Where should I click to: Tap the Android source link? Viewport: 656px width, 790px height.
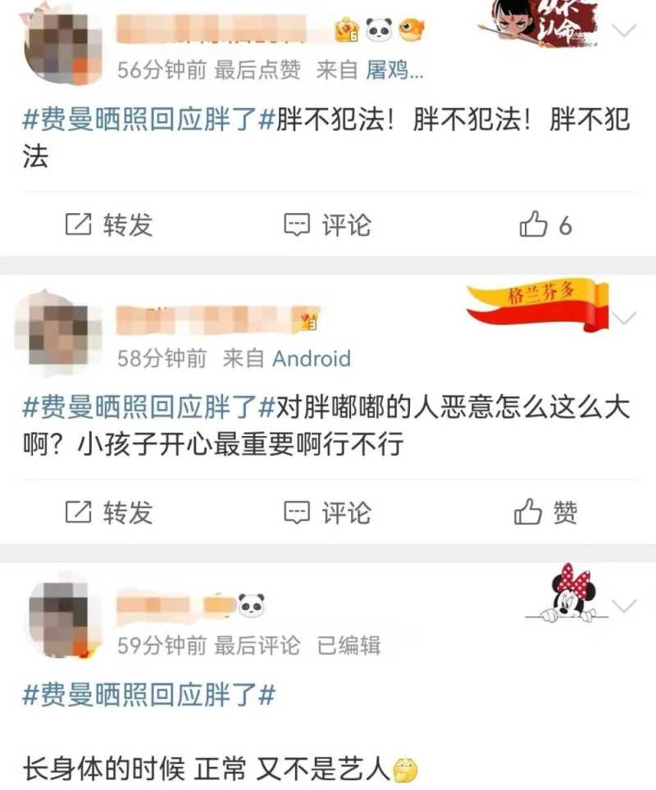[312, 358]
